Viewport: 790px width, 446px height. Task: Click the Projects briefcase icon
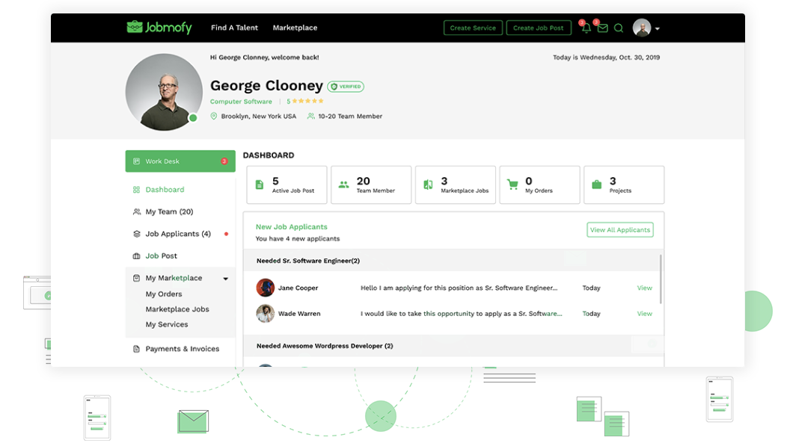pyautogui.click(x=596, y=185)
